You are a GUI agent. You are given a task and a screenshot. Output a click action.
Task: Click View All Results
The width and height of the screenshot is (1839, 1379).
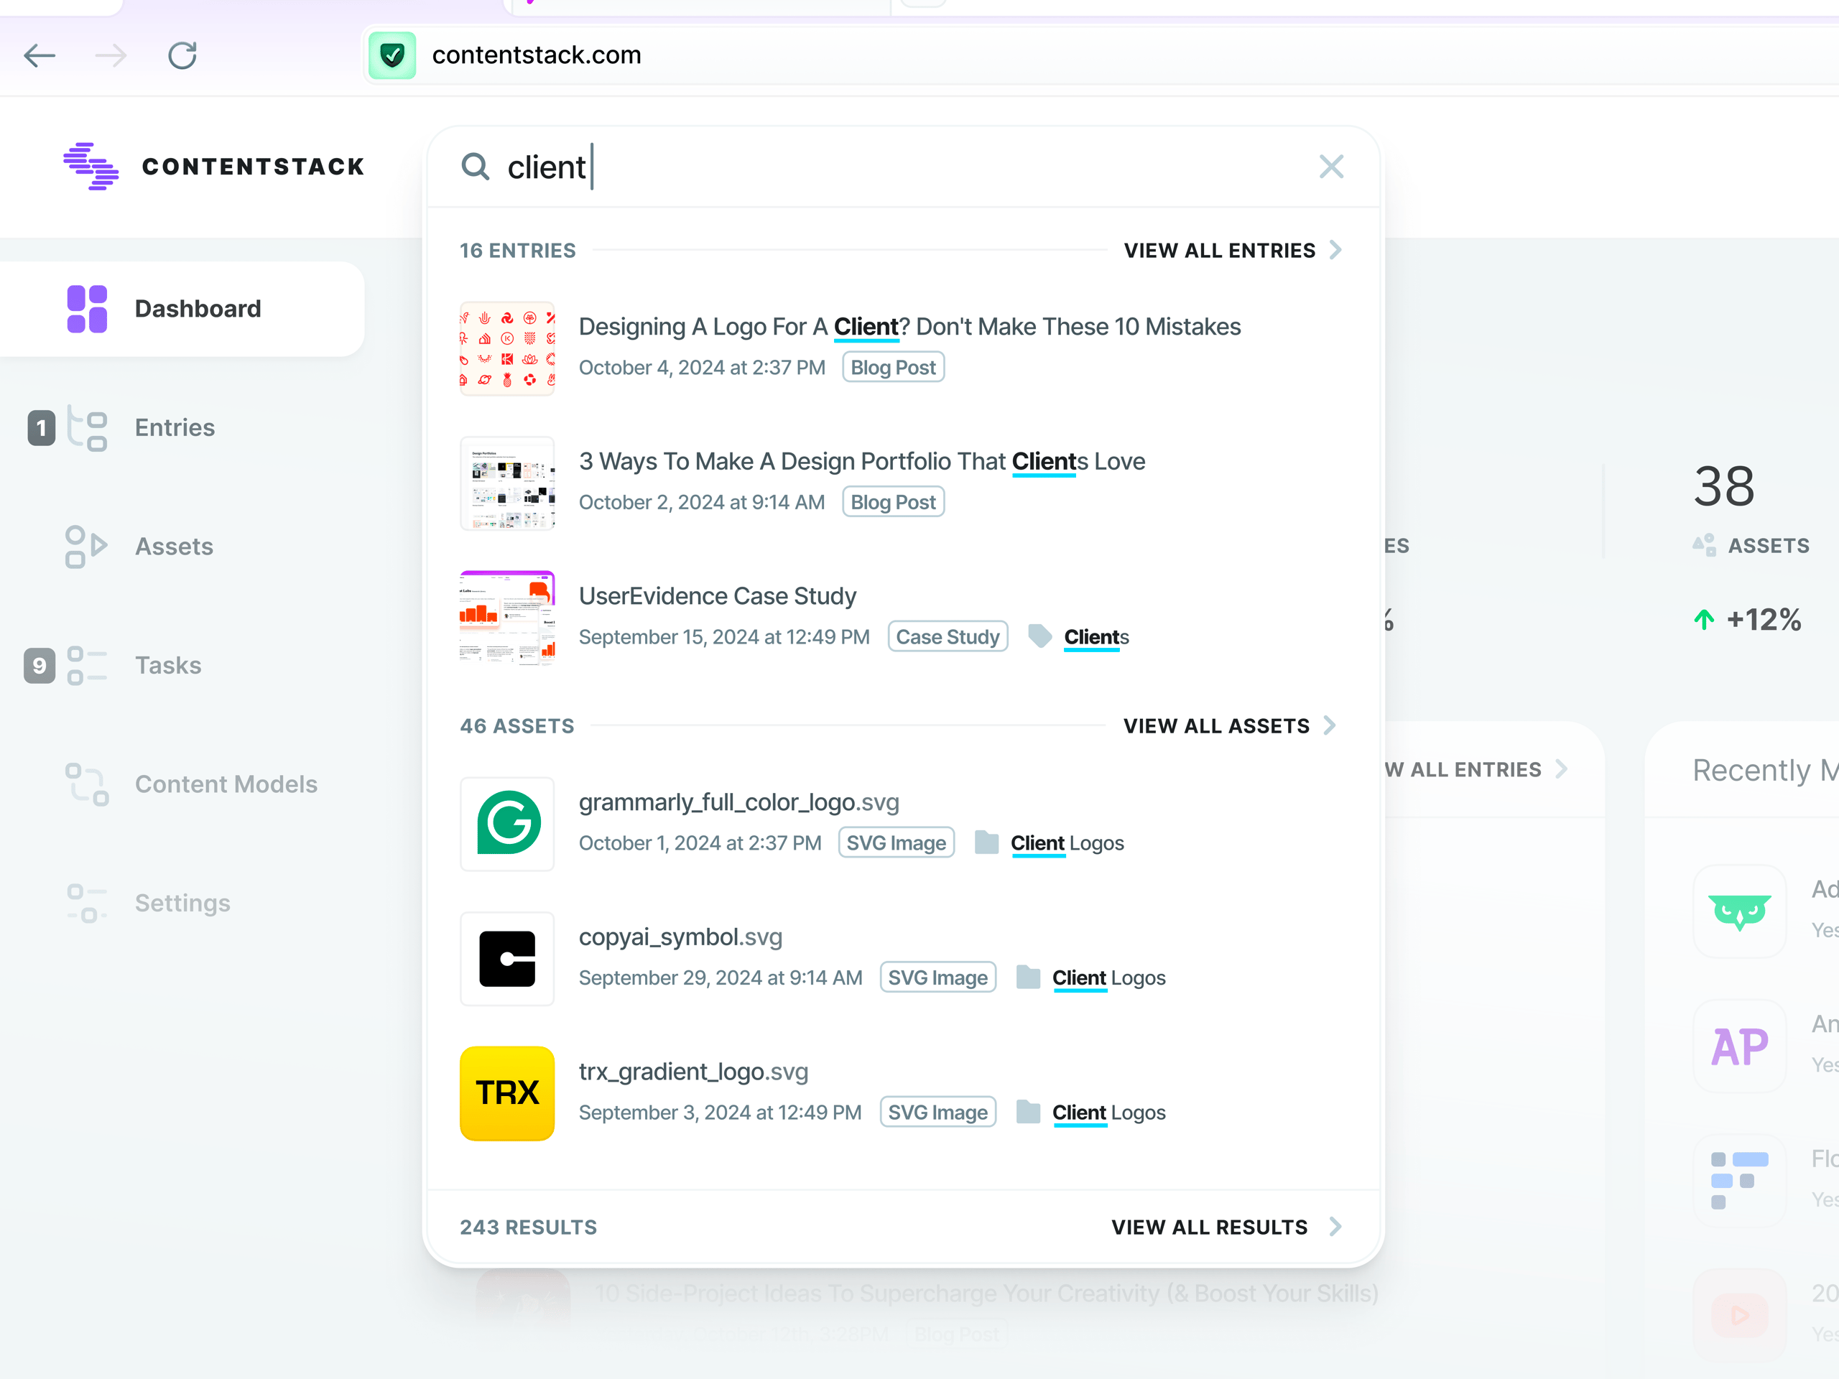[1210, 1227]
